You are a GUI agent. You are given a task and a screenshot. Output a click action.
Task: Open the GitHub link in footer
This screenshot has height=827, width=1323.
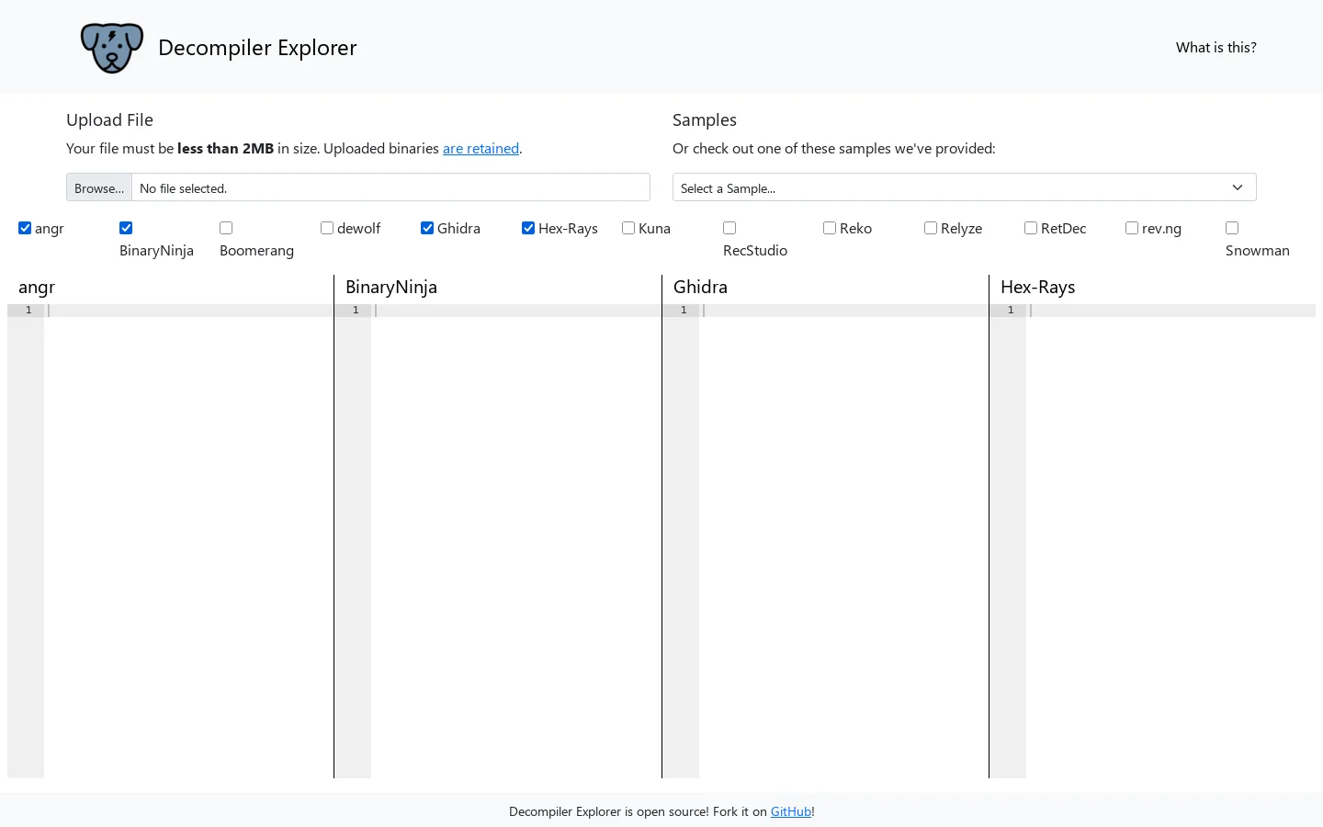tap(790, 811)
